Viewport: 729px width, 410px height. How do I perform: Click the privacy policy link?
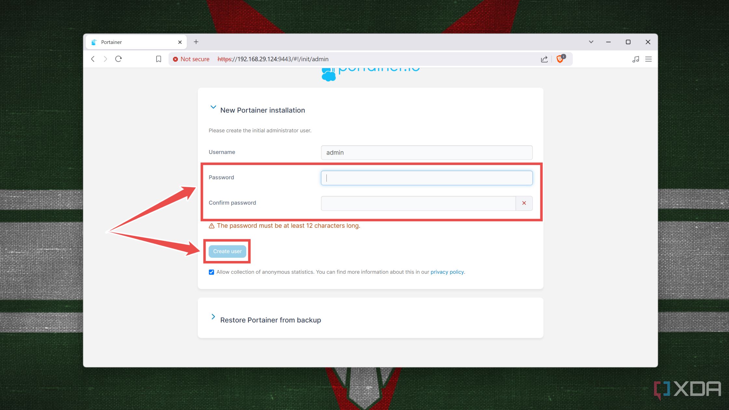pyautogui.click(x=447, y=271)
